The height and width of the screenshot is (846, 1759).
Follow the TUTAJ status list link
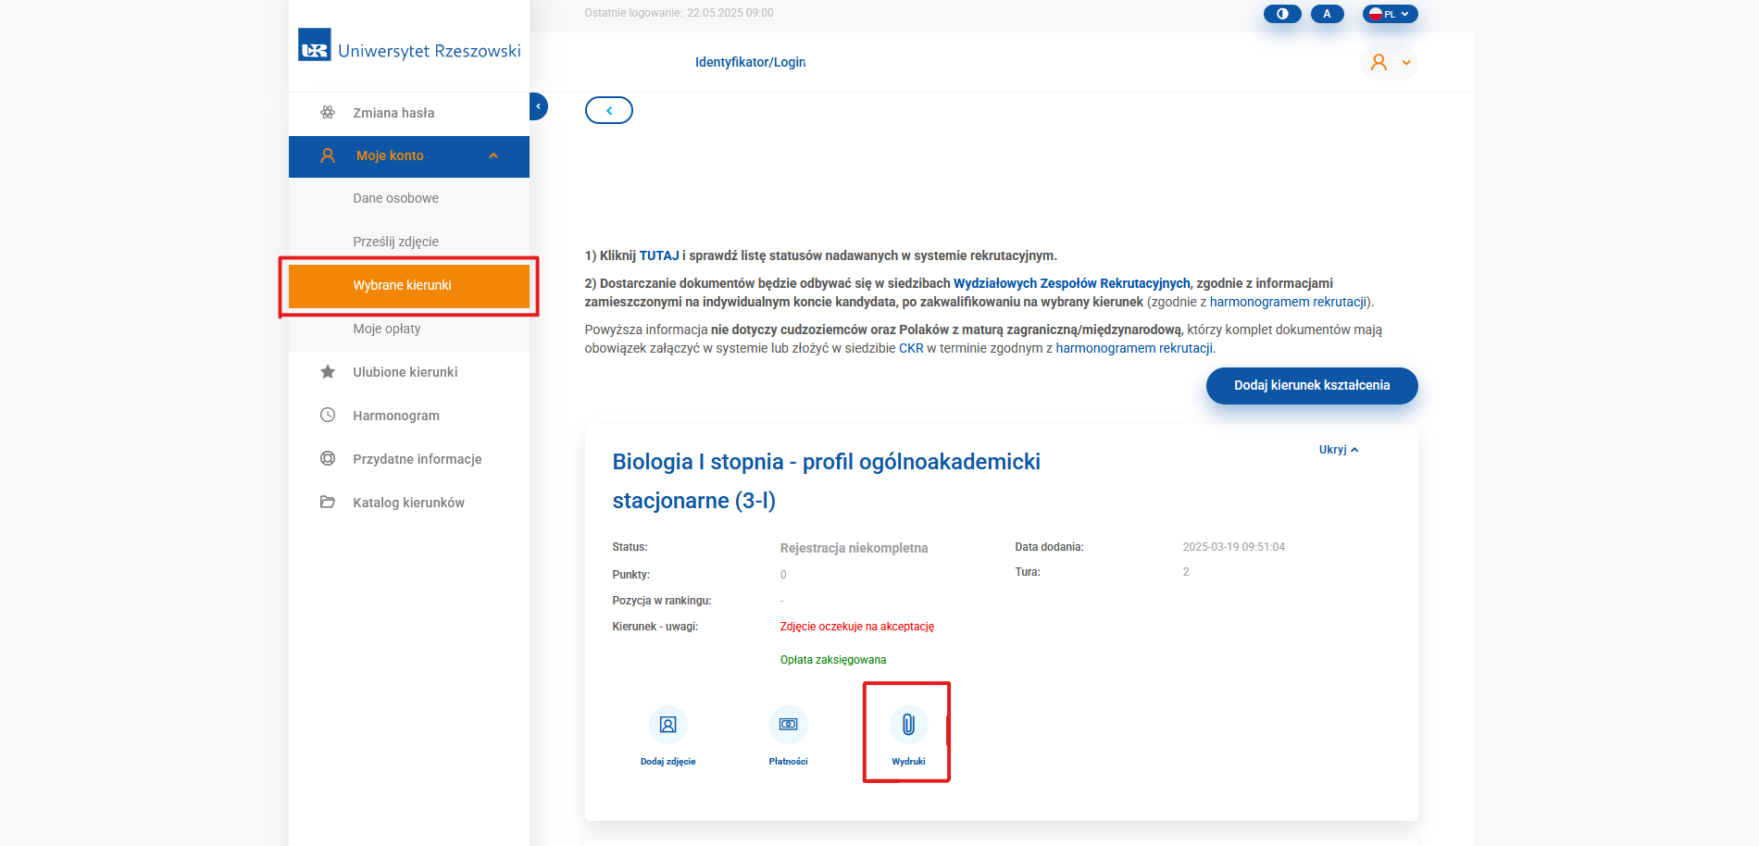(x=658, y=255)
